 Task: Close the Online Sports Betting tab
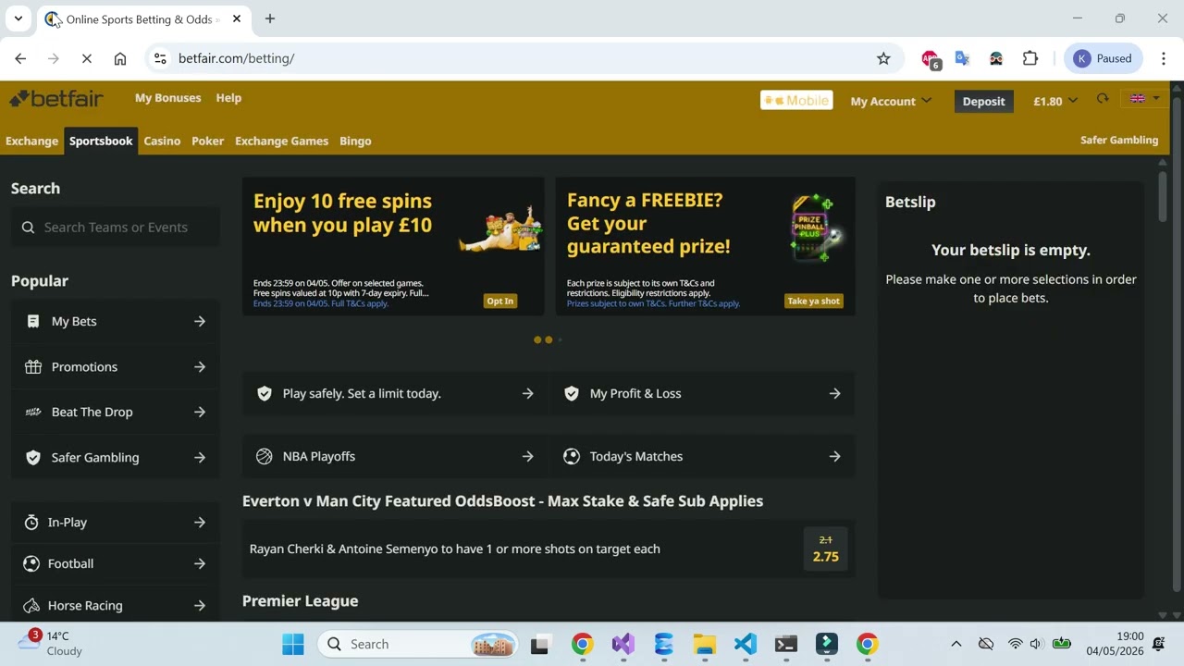(237, 18)
